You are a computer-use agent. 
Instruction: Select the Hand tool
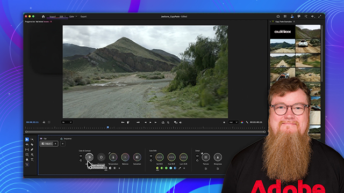pos(27,160)
